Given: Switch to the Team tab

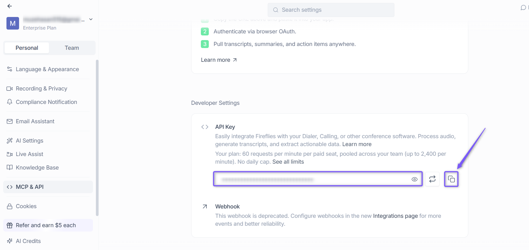Looking at the screenshot, I should pyautogui.click(x=72, y=48).
